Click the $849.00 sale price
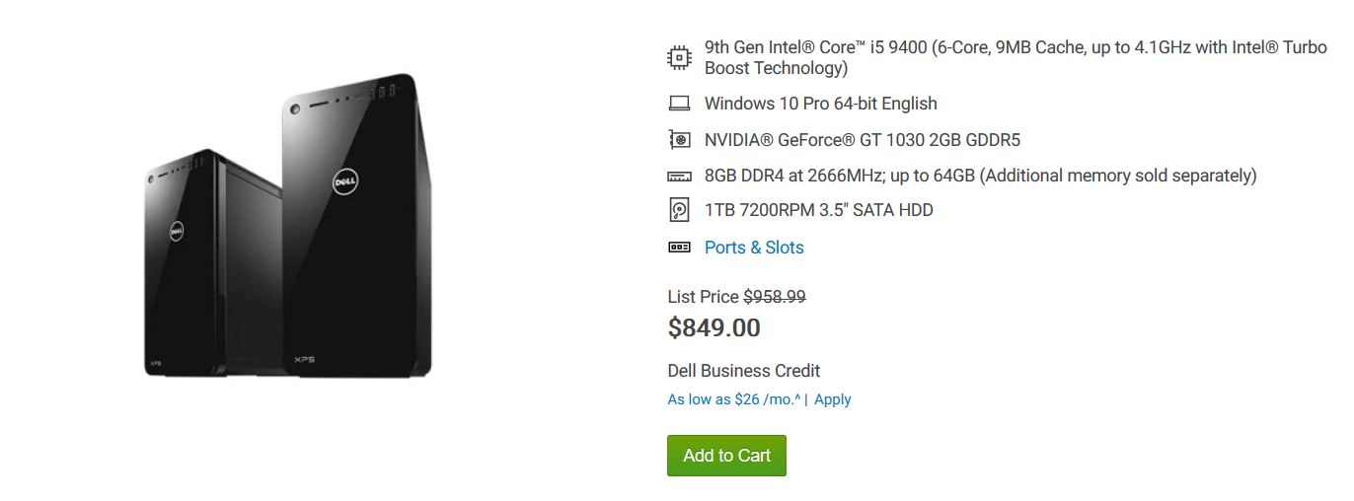The image size is (1354, 501). [715, 327]
